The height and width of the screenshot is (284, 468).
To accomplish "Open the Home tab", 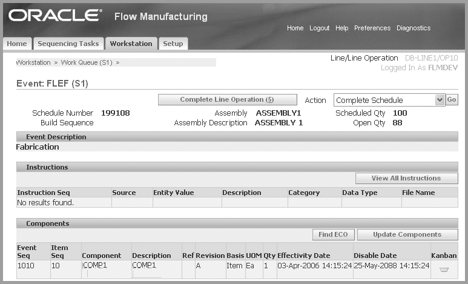I will coord(17,44).
